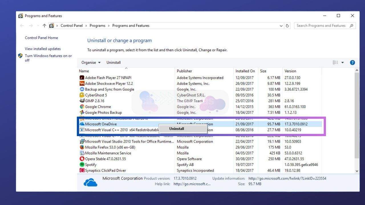Click the Control Panel icon in address bar
Screen dimensions: 365x205
click(51, 26)
